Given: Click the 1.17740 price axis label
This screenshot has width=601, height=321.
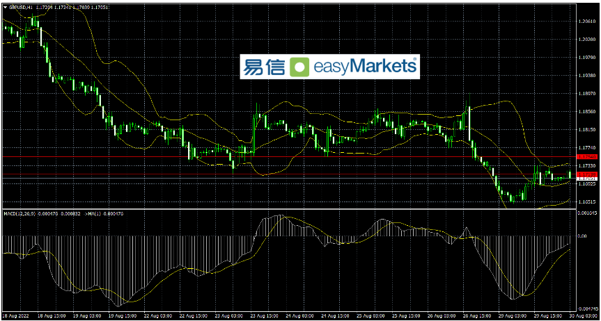Looking at the screenshot, I should click(586, 148).
